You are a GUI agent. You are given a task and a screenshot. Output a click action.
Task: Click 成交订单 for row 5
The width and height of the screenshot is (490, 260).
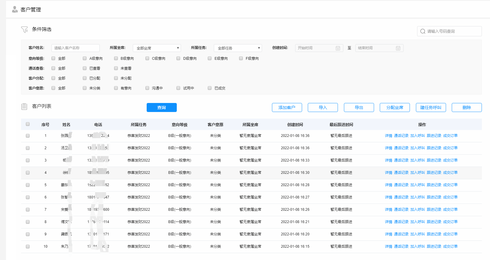coord(450,185)
